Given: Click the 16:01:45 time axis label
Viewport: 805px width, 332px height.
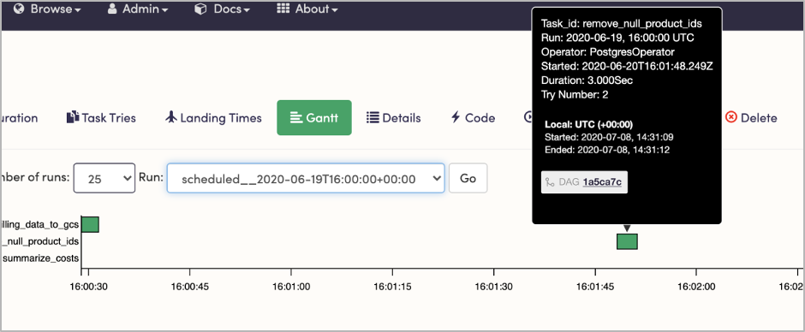Looking at the screenshot, I should 595,288.
